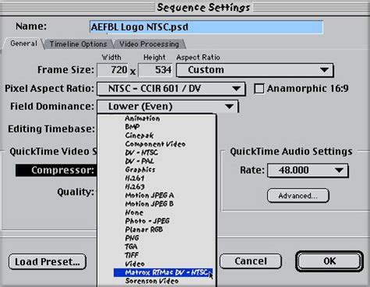
Task: Click the highlighted Compressor label
Action: pyautogui.click(x=56, y=170)
